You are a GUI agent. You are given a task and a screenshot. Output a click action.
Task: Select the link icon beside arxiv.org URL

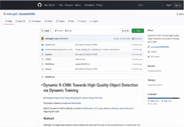[x=148, y=47]
